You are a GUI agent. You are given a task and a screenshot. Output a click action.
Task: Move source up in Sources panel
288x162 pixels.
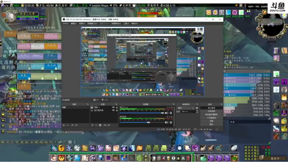(105, 125)
